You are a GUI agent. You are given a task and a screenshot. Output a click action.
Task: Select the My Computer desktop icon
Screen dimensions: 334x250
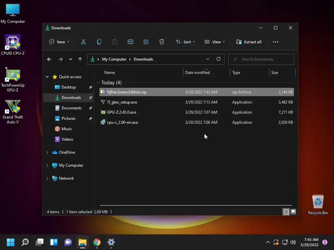(13, 13)
